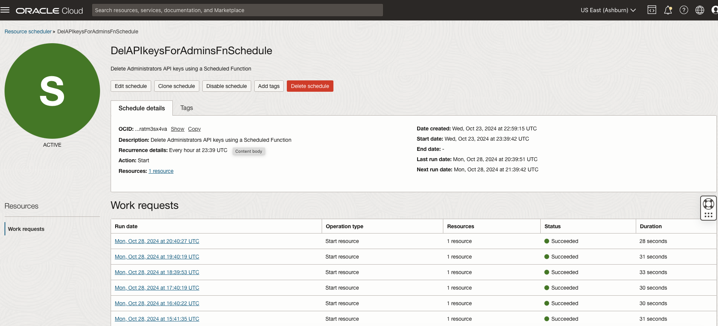This screenshot has width=718, height=326.
Task: Show the full OCID
Action: coord(177,129)
